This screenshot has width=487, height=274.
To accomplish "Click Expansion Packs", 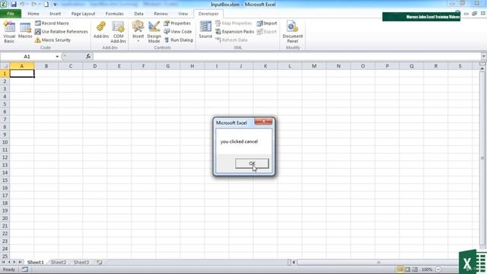I will [234, 32].
